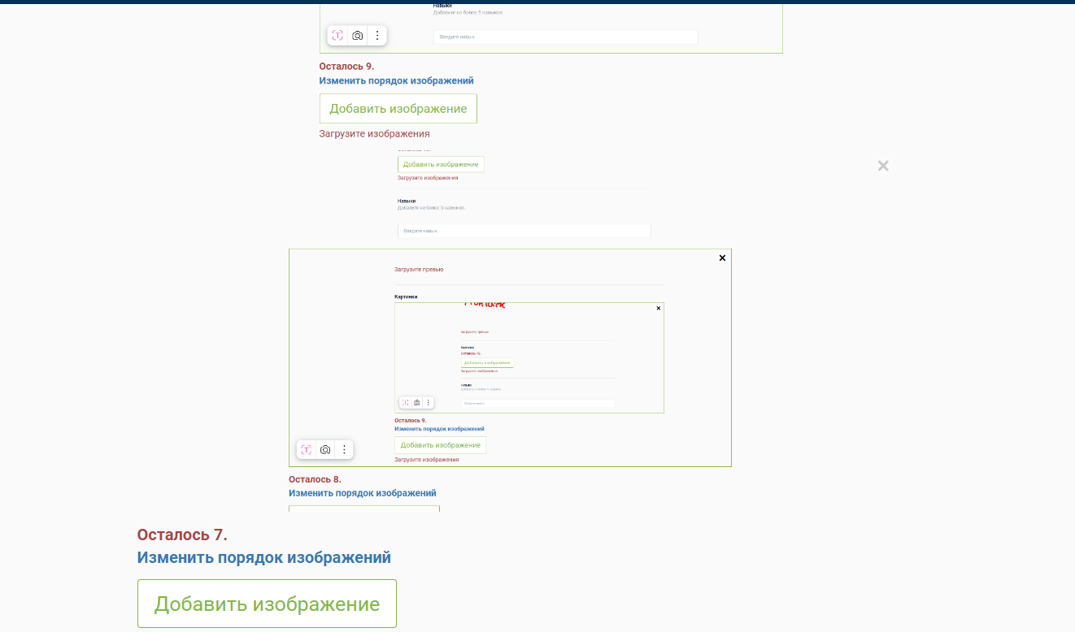This screenshot has height=632, width=1075.
Task: Select the text icon inside the nested preview toolbar
Action: coord(405,402)
